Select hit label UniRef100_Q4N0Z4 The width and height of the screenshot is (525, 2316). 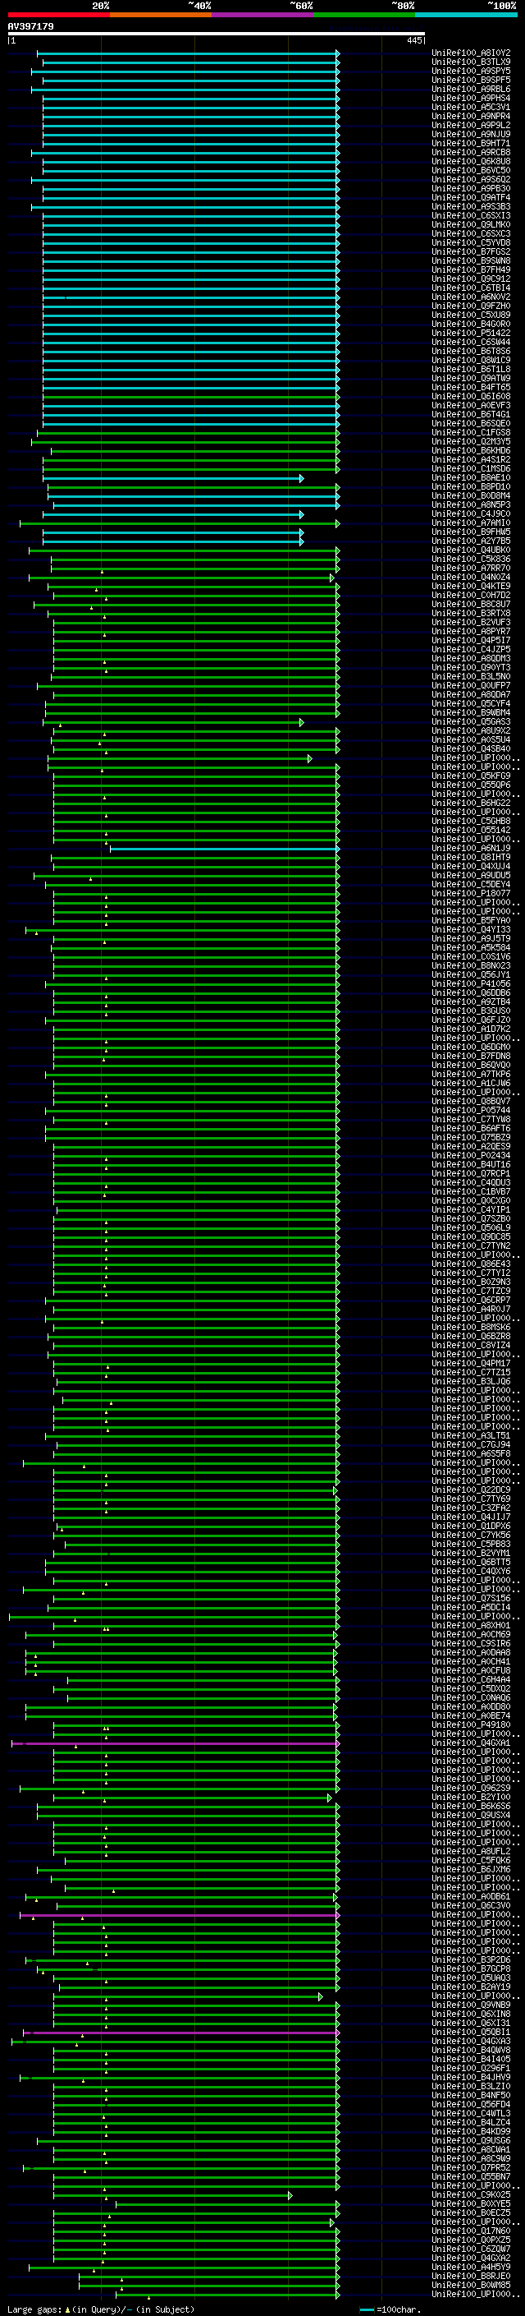click(470, 578)
